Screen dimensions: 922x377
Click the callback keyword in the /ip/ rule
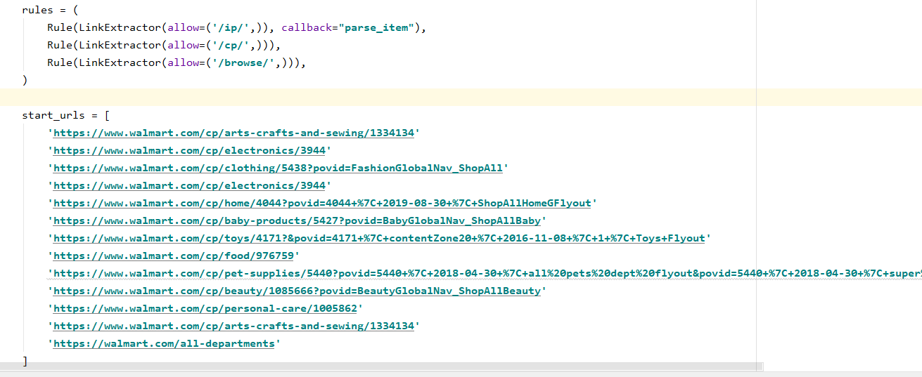(x=307, y=27)
